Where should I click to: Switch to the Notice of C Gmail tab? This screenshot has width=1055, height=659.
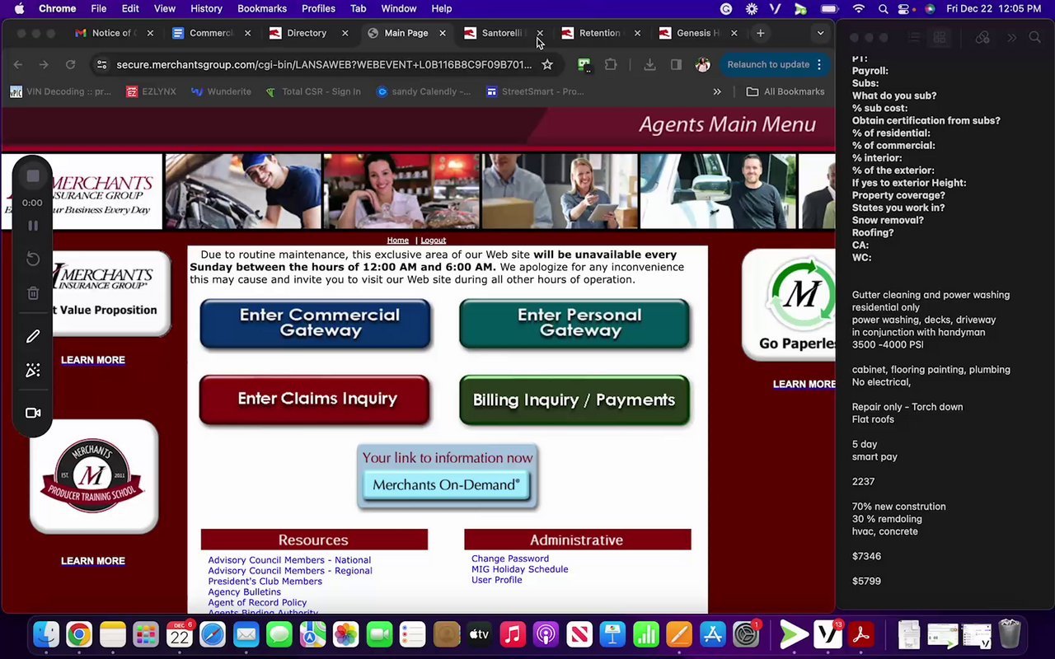pos(114,33)
